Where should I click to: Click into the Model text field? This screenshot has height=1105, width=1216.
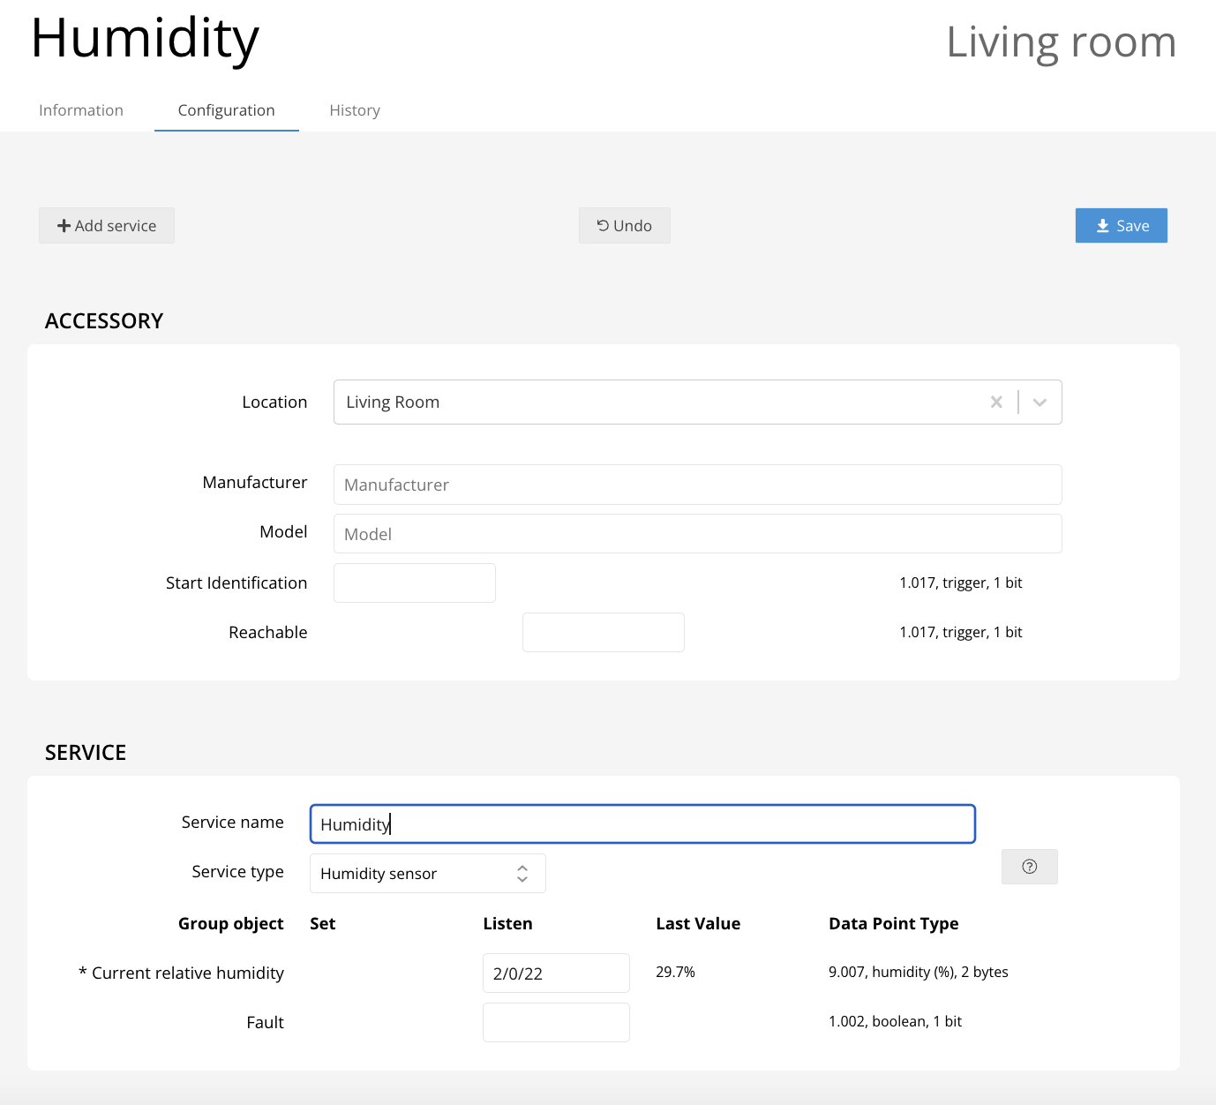point(697,534)
